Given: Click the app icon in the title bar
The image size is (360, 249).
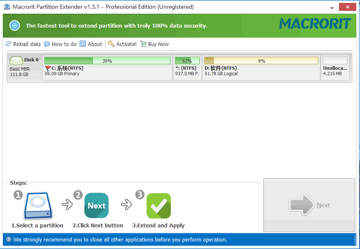Looking at the screenshot, I should tap(7, 7).
